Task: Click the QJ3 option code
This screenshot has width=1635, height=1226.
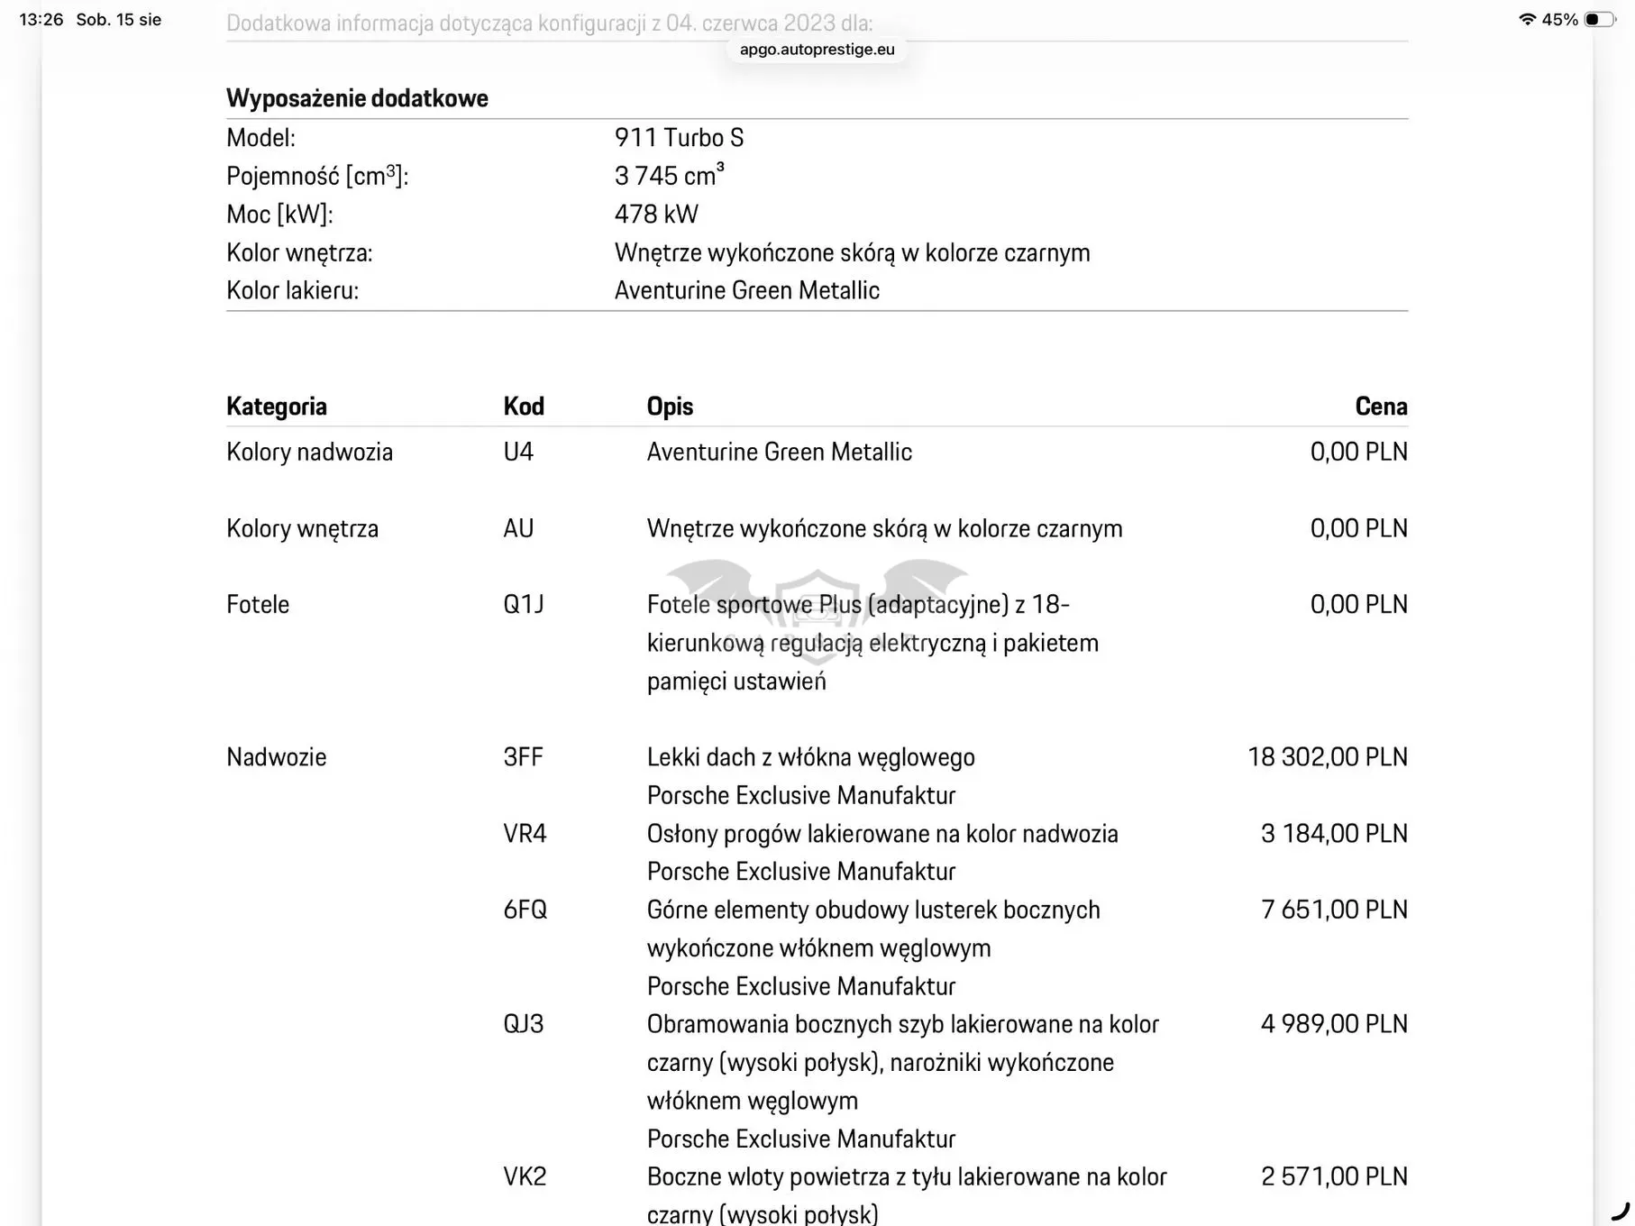Action: point(524,1024)
